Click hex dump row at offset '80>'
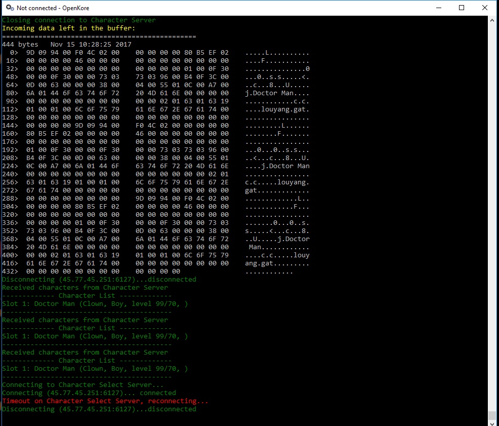The image size is (499, 426). tap(157, 93)
